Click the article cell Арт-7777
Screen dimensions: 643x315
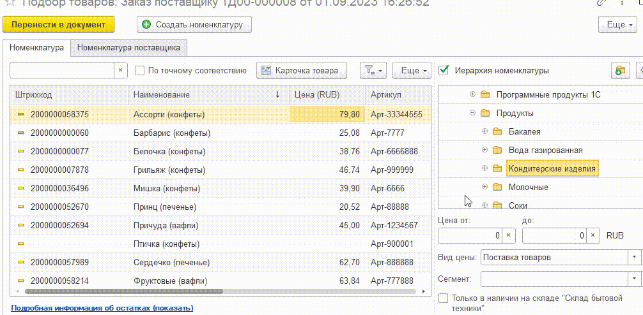387,133
